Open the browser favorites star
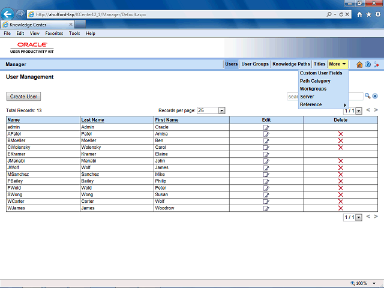This screenshot has height=288, width=384. coord(368,14)
